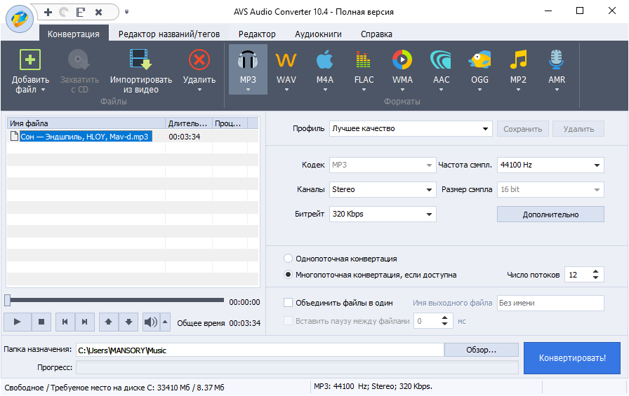Open the Битрейт 320 Kbps dropdown
The image size is (629, 396).
[383, 214]
